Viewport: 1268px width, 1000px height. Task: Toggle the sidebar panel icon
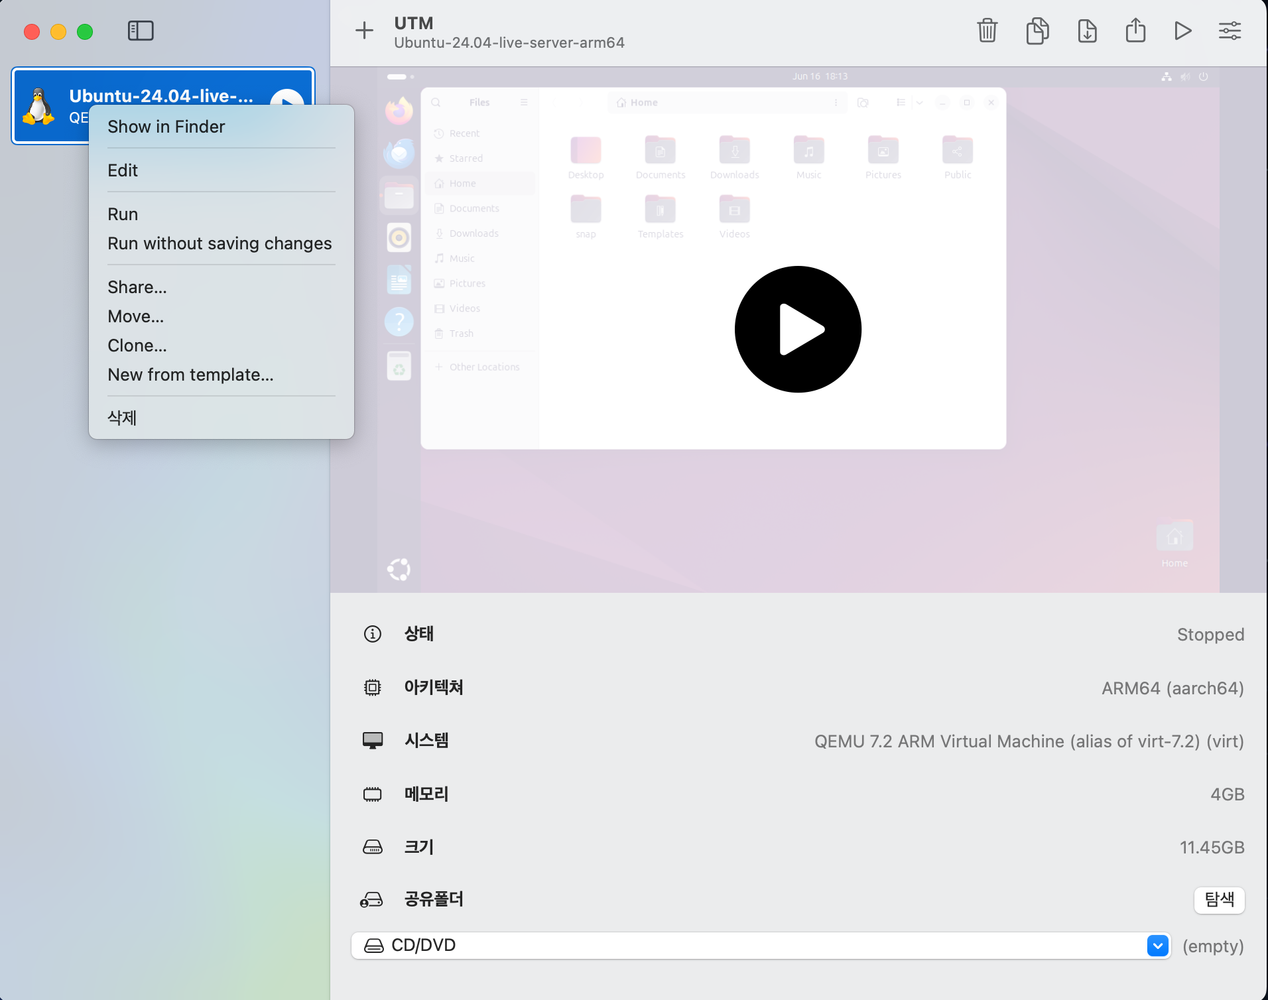coord(141,31)
